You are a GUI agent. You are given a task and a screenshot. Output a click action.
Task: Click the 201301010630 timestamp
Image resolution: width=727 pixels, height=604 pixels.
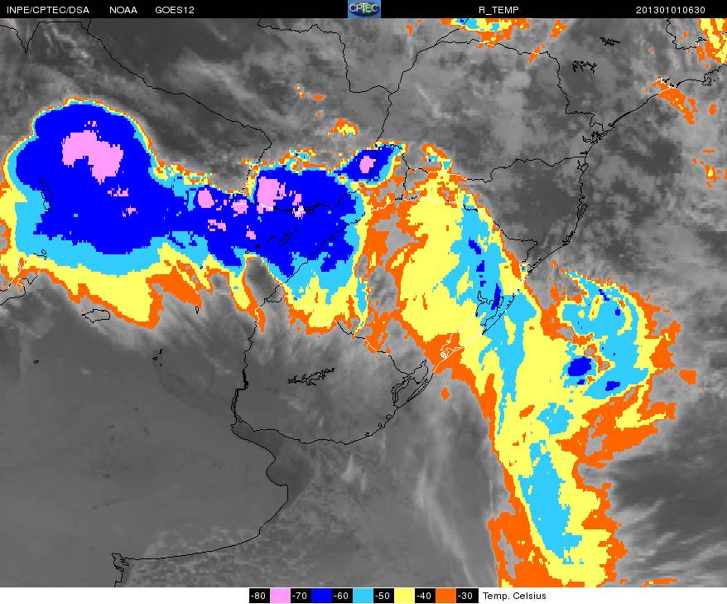point(671,10)
